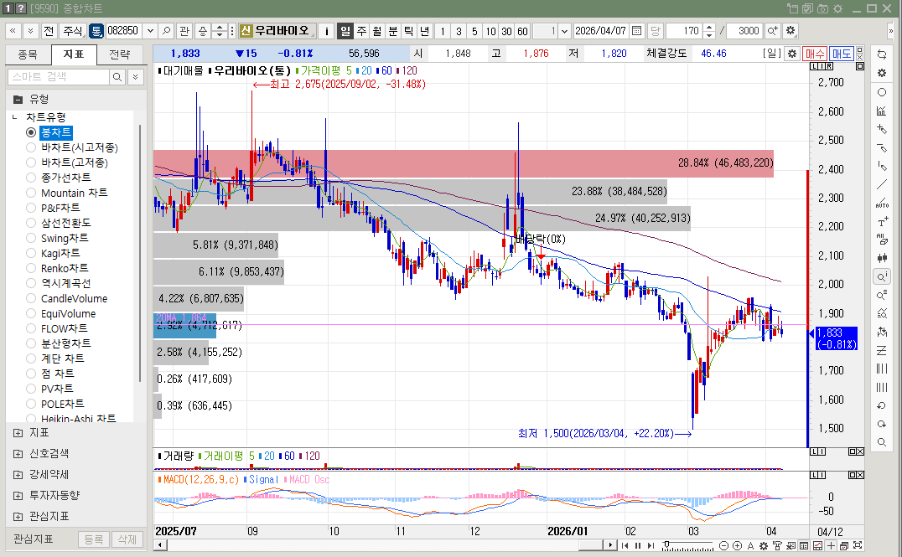
Task: Click the letter A font icon
Action: pos(750,545)
